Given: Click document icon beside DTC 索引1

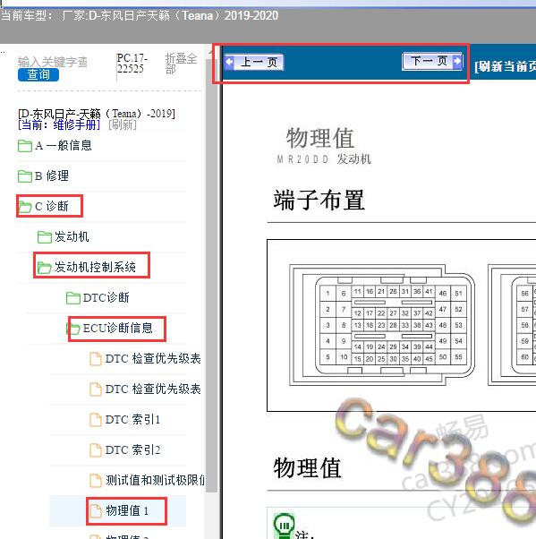Looking at the screenshot, I should pyautogui.click(x=96, y=419).
